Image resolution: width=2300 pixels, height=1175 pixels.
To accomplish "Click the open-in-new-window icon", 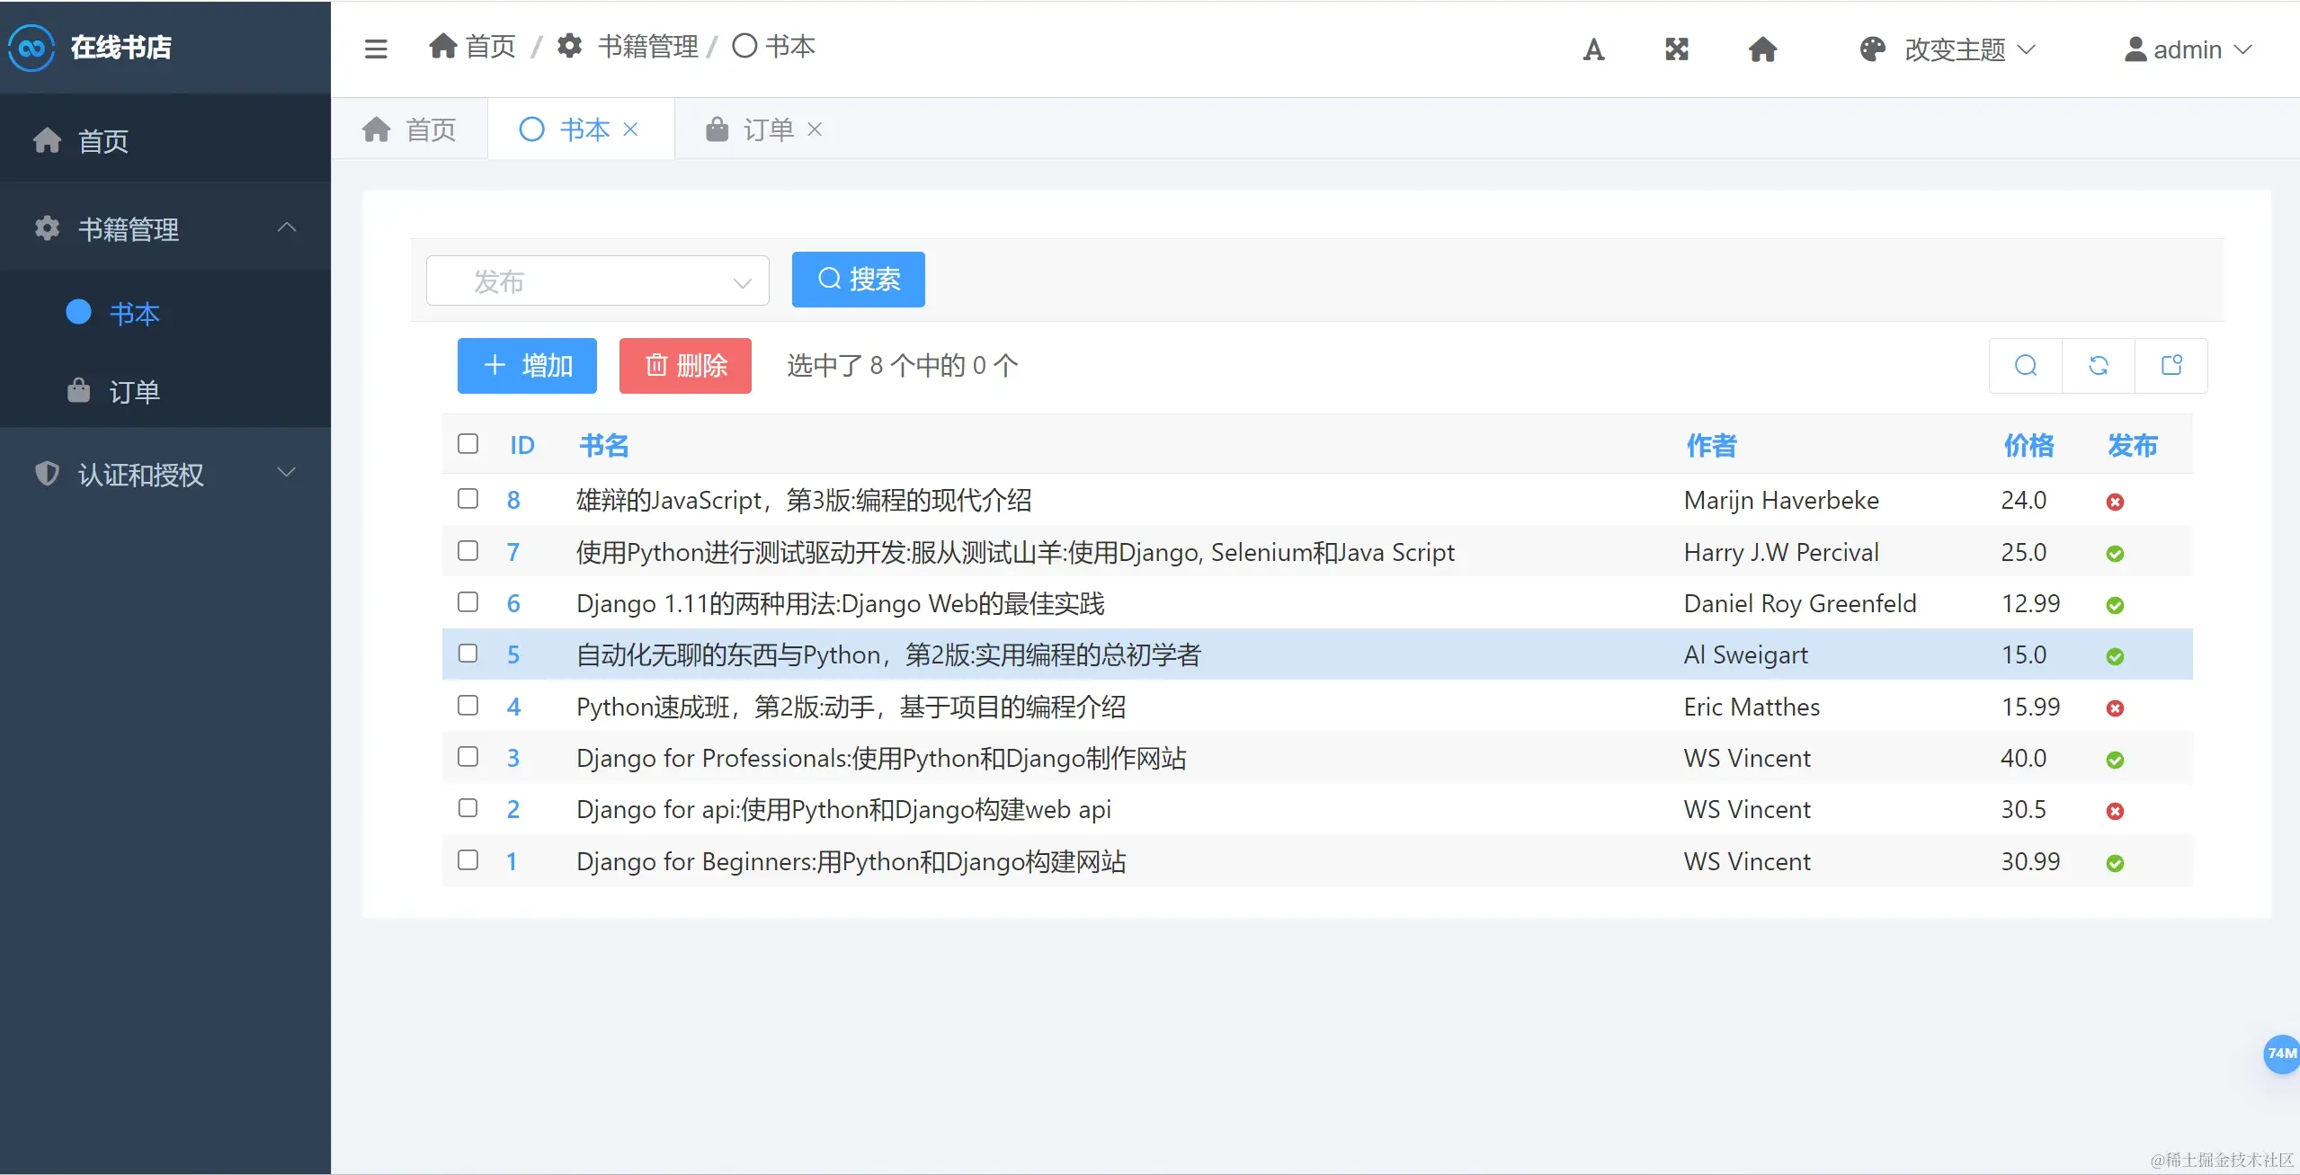I will click(x=2171, y=366).
